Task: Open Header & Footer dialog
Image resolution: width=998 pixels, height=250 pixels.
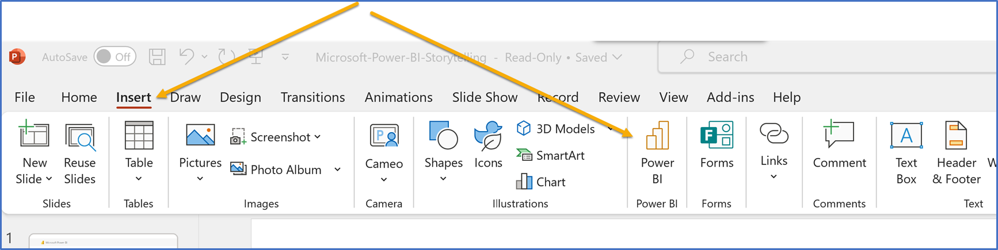Action: pyautogui.click(x=956, y=153)
